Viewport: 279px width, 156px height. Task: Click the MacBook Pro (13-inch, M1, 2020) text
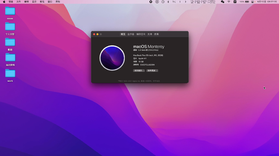tap(148, 55)
